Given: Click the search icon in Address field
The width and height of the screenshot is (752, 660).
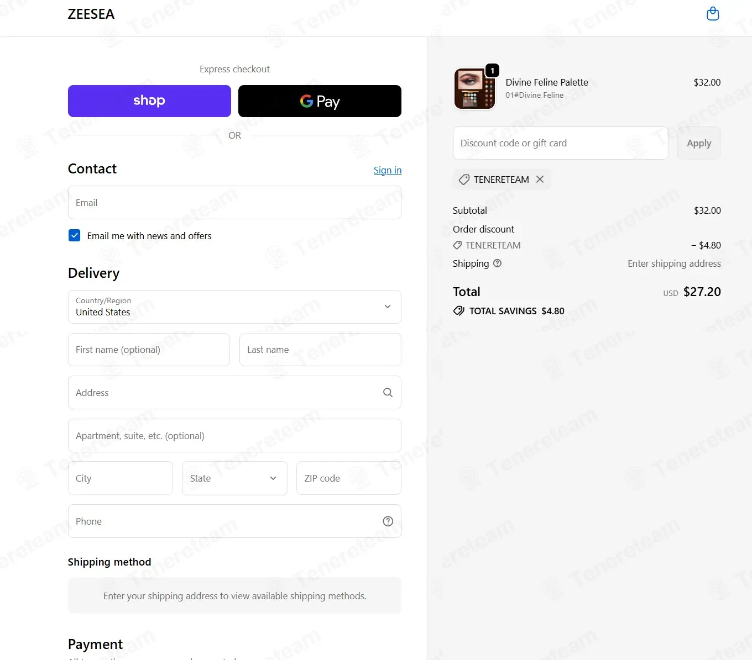Looking at the screenshot, I should pos(388,393).
